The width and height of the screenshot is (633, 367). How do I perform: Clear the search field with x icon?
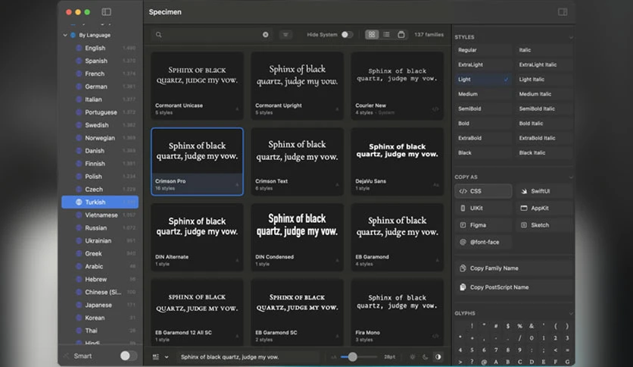tap(265, 35)
